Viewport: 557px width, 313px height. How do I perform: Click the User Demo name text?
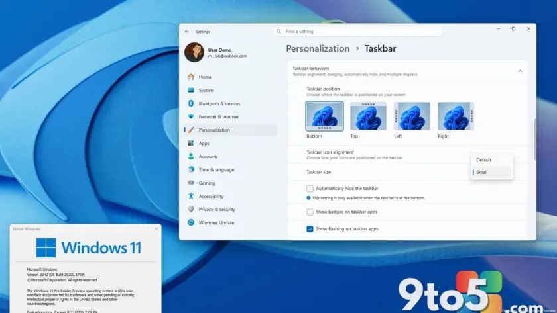point(219,50)
